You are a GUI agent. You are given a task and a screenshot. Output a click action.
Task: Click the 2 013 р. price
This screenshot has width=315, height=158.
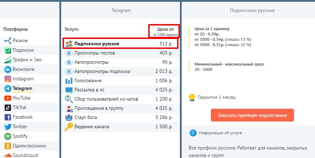164,72
